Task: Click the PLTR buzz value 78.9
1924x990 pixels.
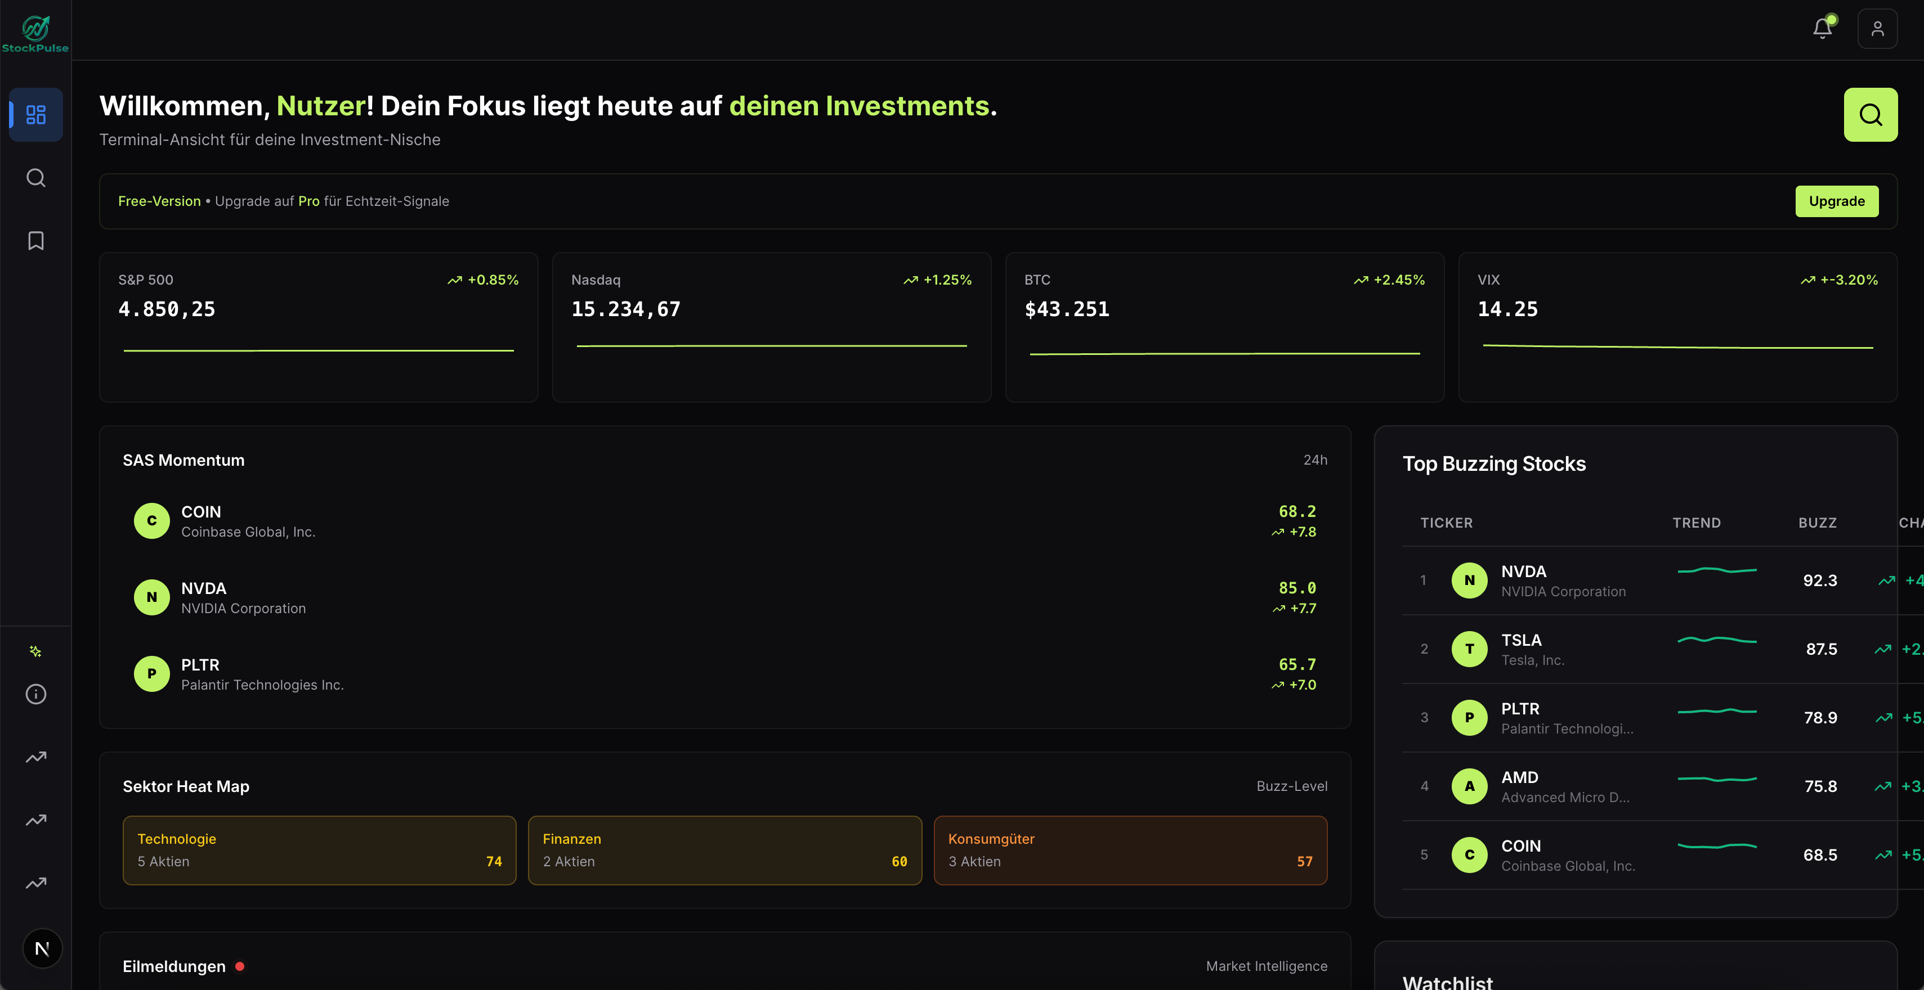Action: [1820, 718]
